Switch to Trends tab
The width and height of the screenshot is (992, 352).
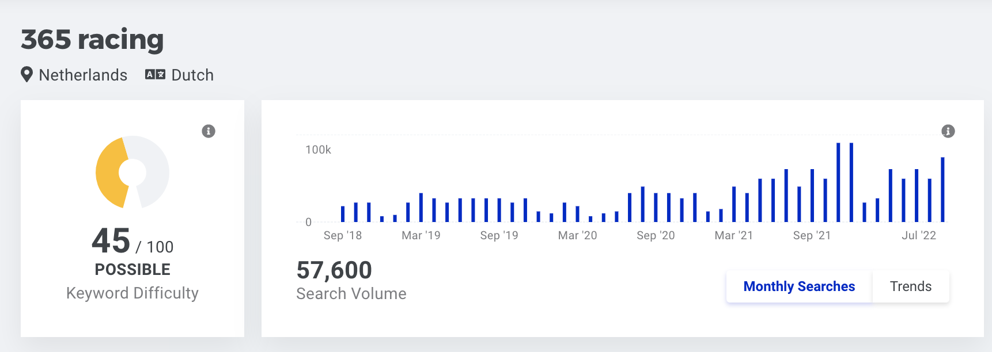(x=911, y=286)
